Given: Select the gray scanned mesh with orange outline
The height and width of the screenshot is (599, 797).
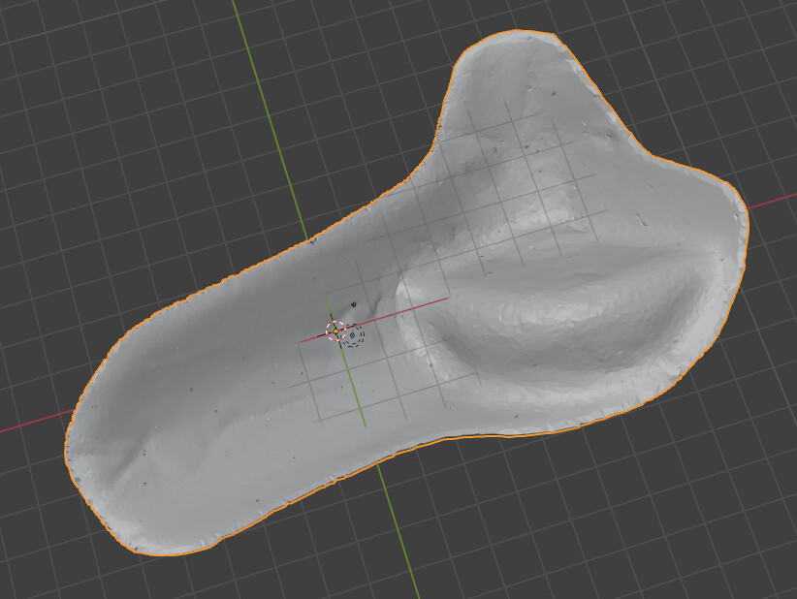Looking at the screenshot, I should [x=406, y=292].
